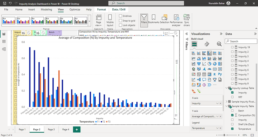The width and height of the screenshot is (258, 137).
Task: Check the Batch field checkbox
Action: point(232,111)
